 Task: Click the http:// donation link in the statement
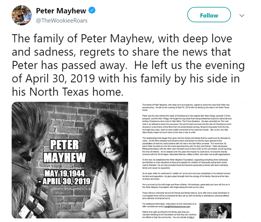[192, 216]
